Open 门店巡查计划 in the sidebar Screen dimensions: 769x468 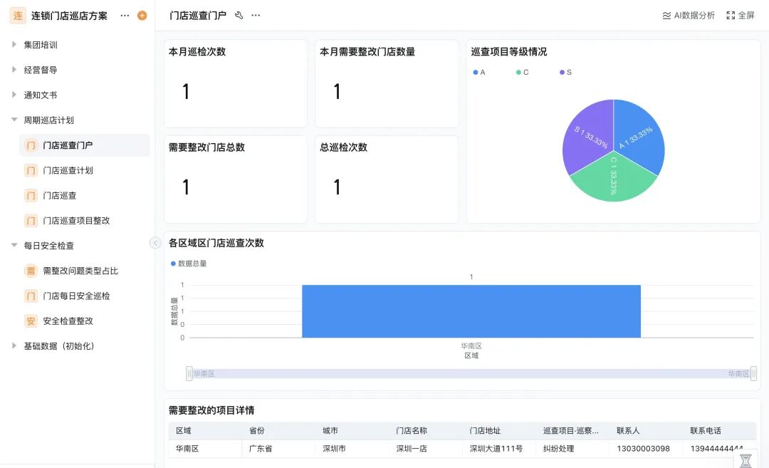(x=68, y=170)
